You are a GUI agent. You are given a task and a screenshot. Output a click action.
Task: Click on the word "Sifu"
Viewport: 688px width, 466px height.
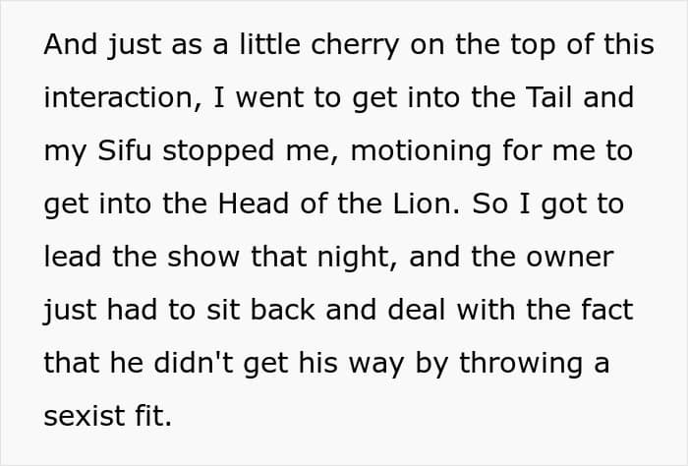pos(124,150)
